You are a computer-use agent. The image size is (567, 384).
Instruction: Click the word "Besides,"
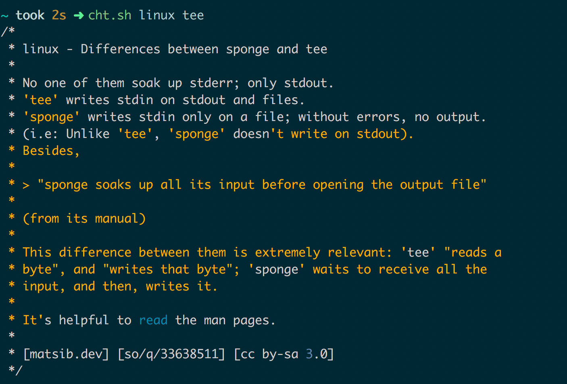51,151
